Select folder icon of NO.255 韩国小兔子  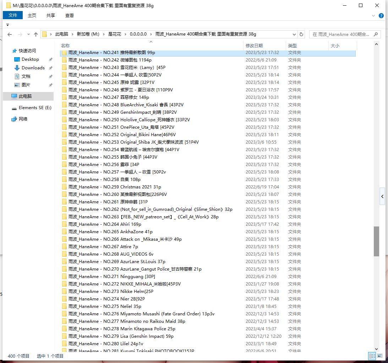[x=64, y=157]
